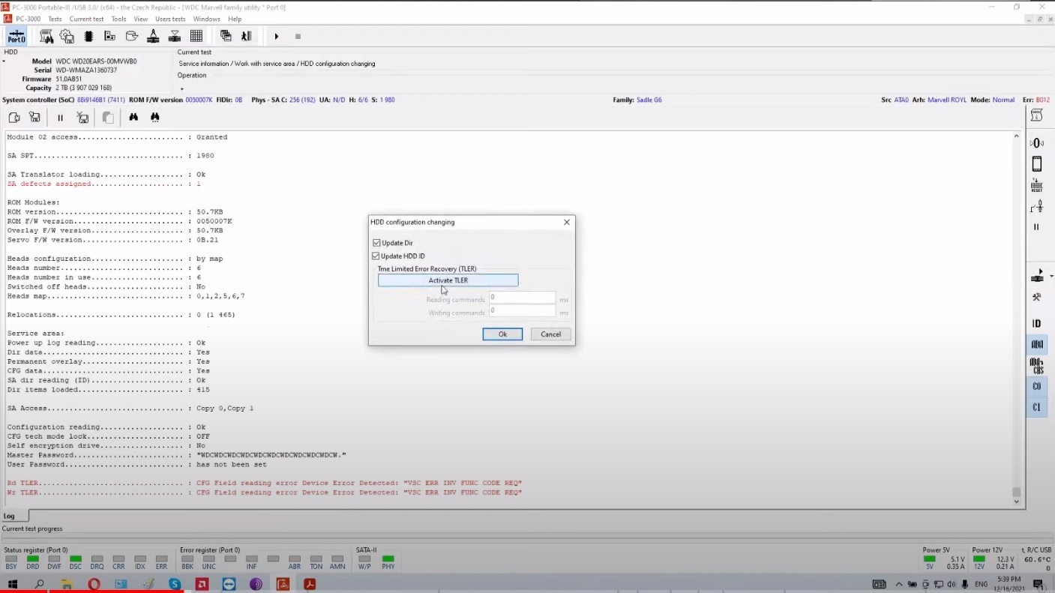Click the Master Password line in log
The width and height of the screenshot is (1055, 593).
coord(176,455)
